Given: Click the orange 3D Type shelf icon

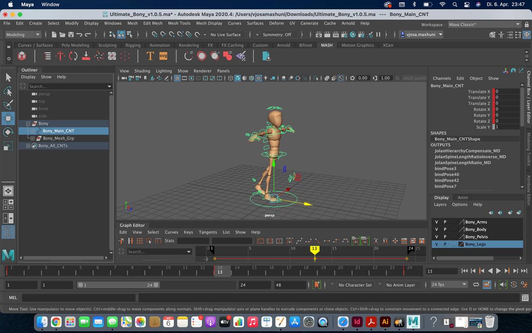Looking at the screenshot, I should (150, 56).
